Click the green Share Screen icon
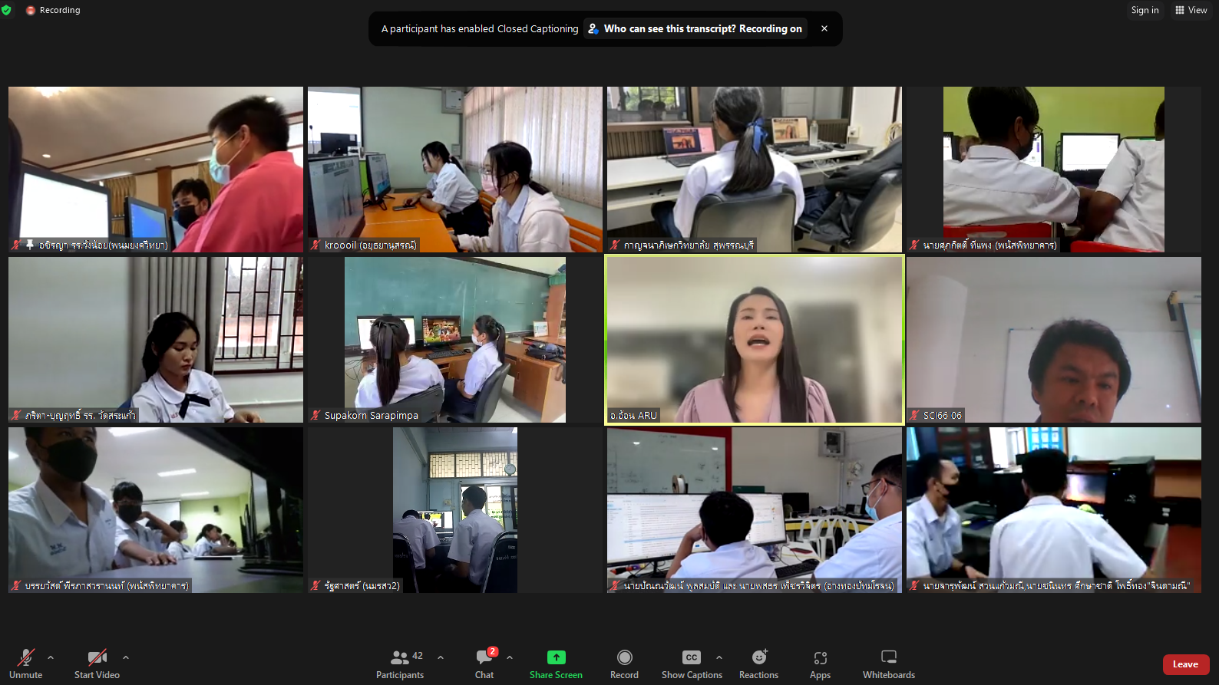 [x=556, y=657]
